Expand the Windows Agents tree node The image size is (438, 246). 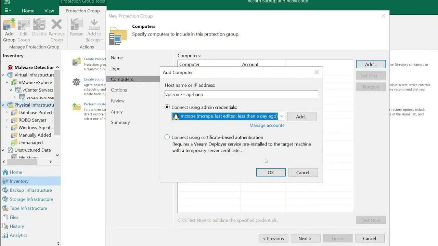[x=7, y=127]
